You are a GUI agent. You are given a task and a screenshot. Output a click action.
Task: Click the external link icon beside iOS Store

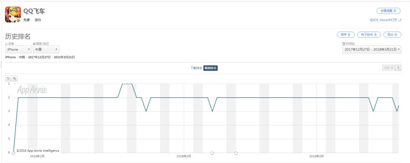(400, 20)
